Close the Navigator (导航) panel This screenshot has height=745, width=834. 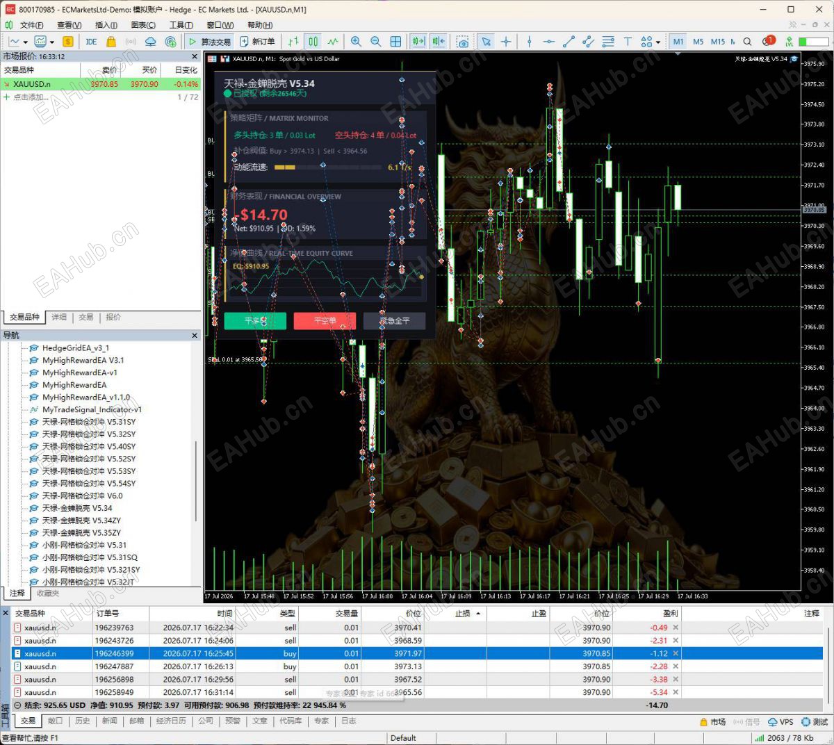tap(195, 336)
